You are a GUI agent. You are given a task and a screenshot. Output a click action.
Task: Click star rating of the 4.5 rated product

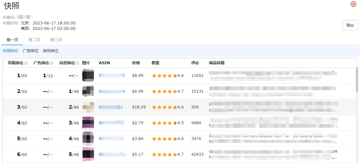(164, 123)
